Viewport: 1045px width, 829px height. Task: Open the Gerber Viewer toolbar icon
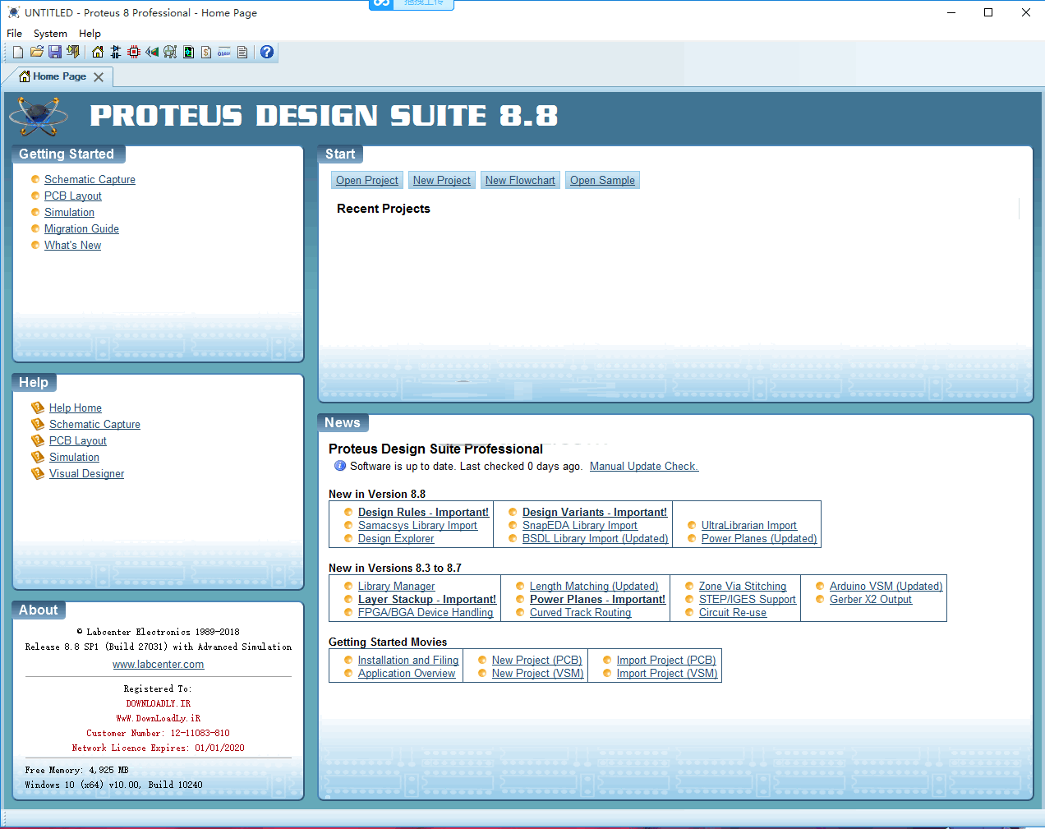(170, 52)
